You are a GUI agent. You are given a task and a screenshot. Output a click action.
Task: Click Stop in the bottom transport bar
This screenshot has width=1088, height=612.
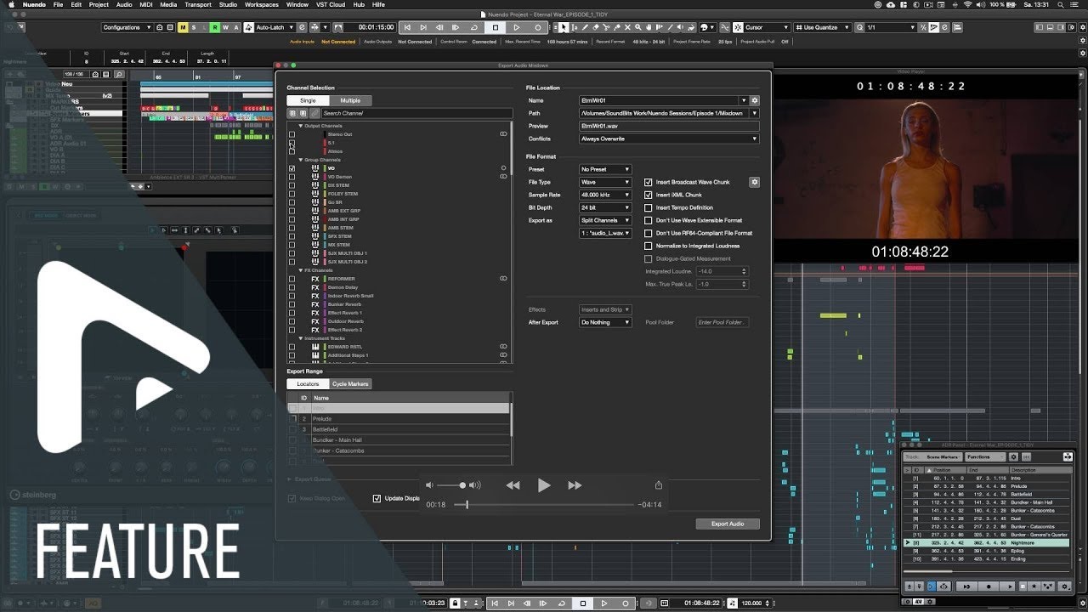coord(583,603)
